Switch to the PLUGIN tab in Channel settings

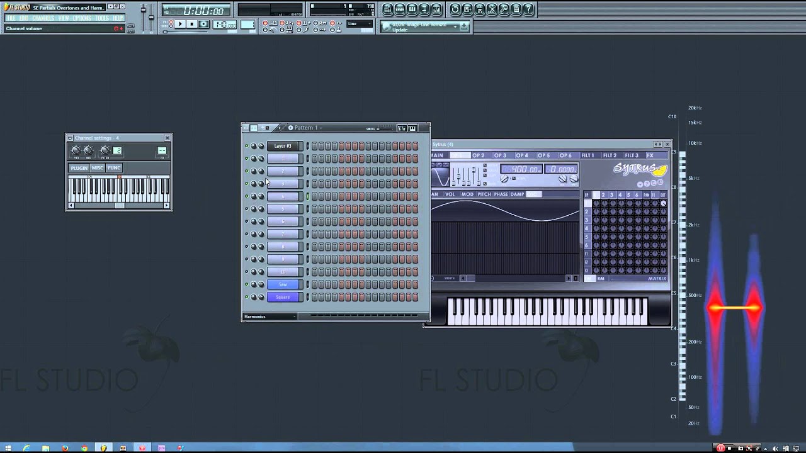click(79, 168)
